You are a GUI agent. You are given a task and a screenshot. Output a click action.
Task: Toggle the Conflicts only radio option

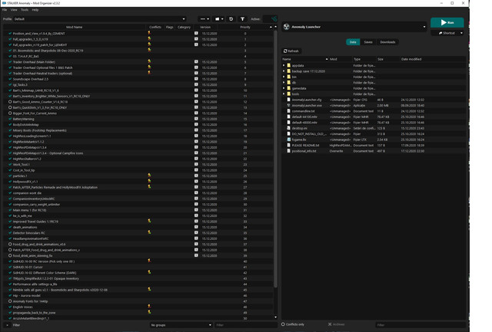click(x=283, y=324)
